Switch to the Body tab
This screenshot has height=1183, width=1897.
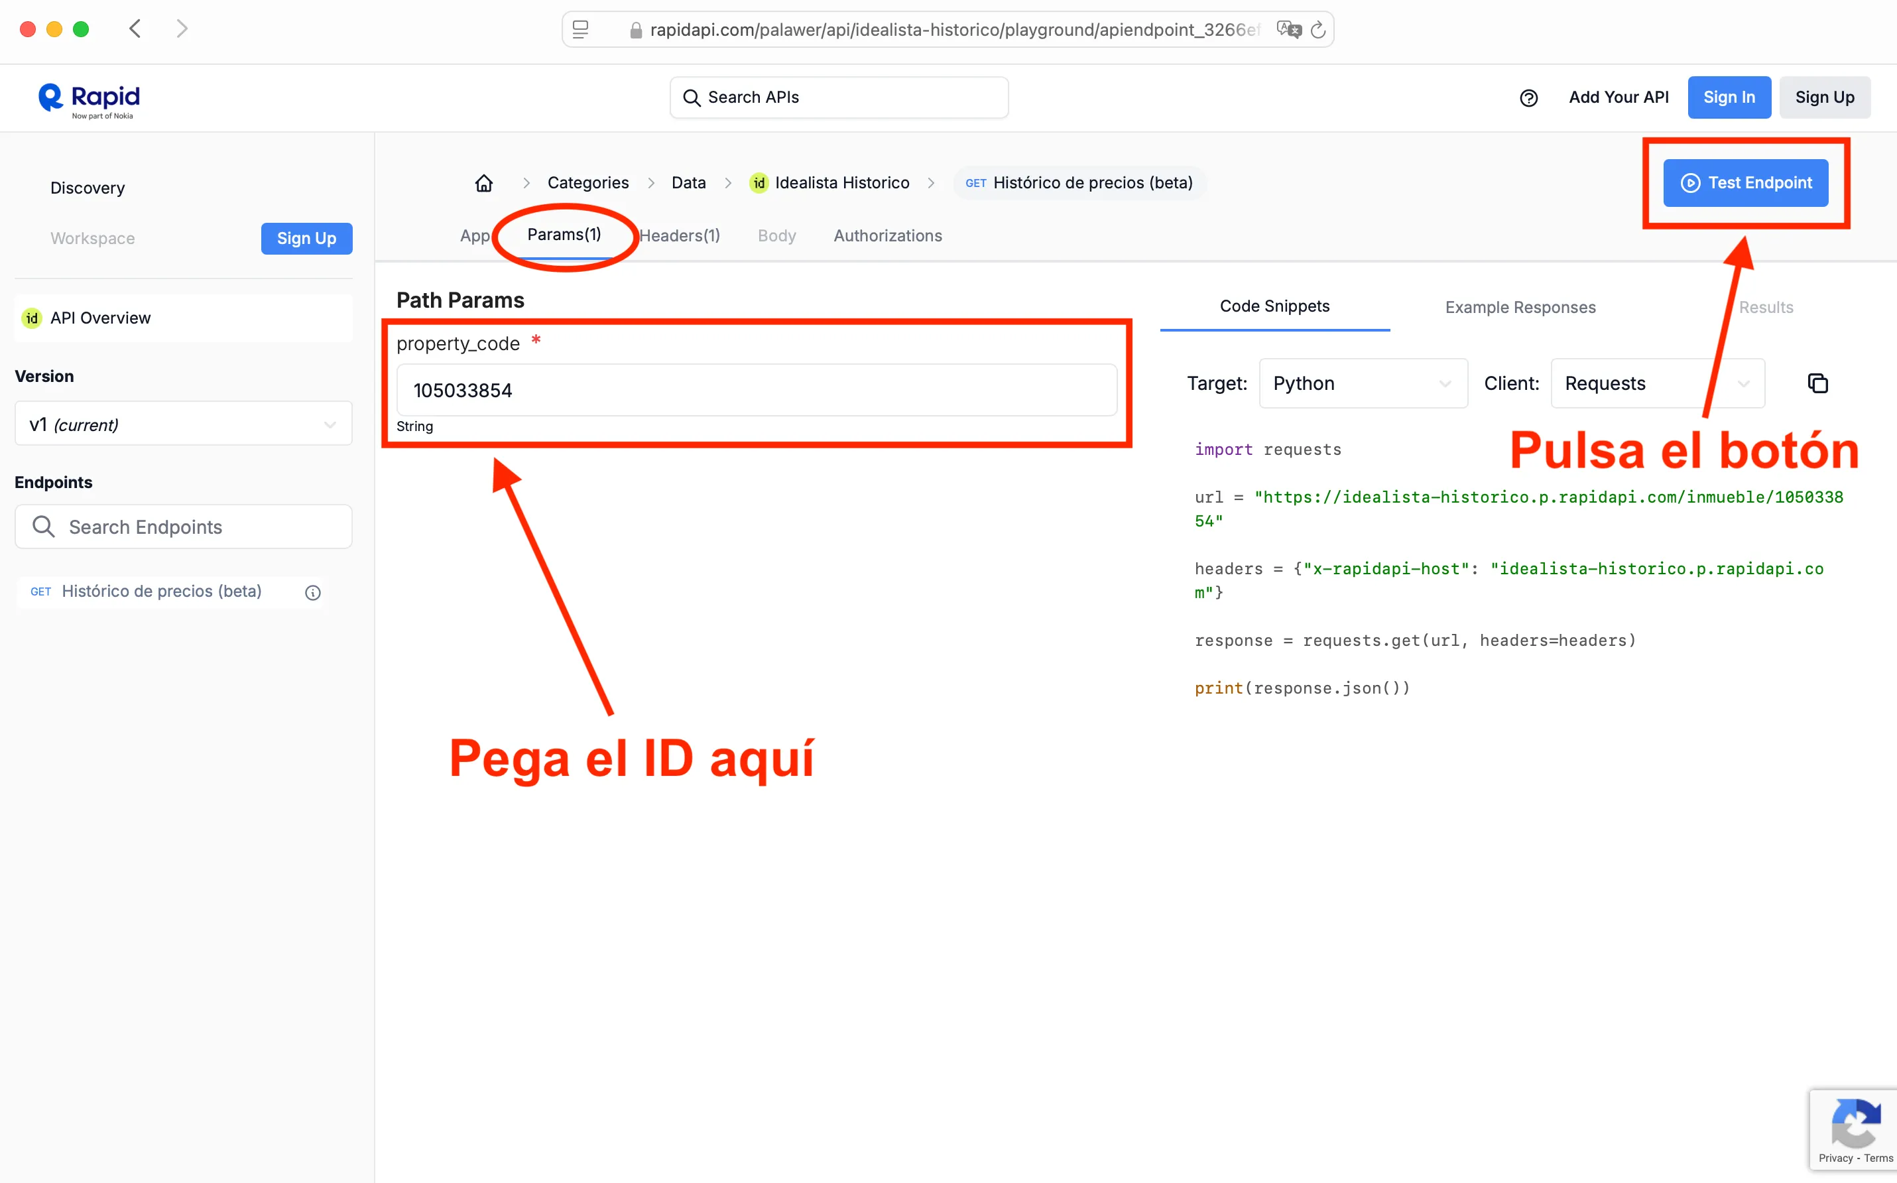(x=777, y=235)
